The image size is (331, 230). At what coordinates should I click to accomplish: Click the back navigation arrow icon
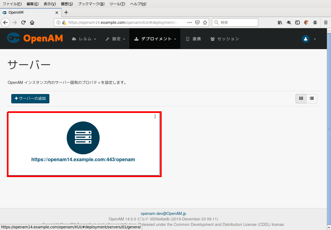[5, 22]
